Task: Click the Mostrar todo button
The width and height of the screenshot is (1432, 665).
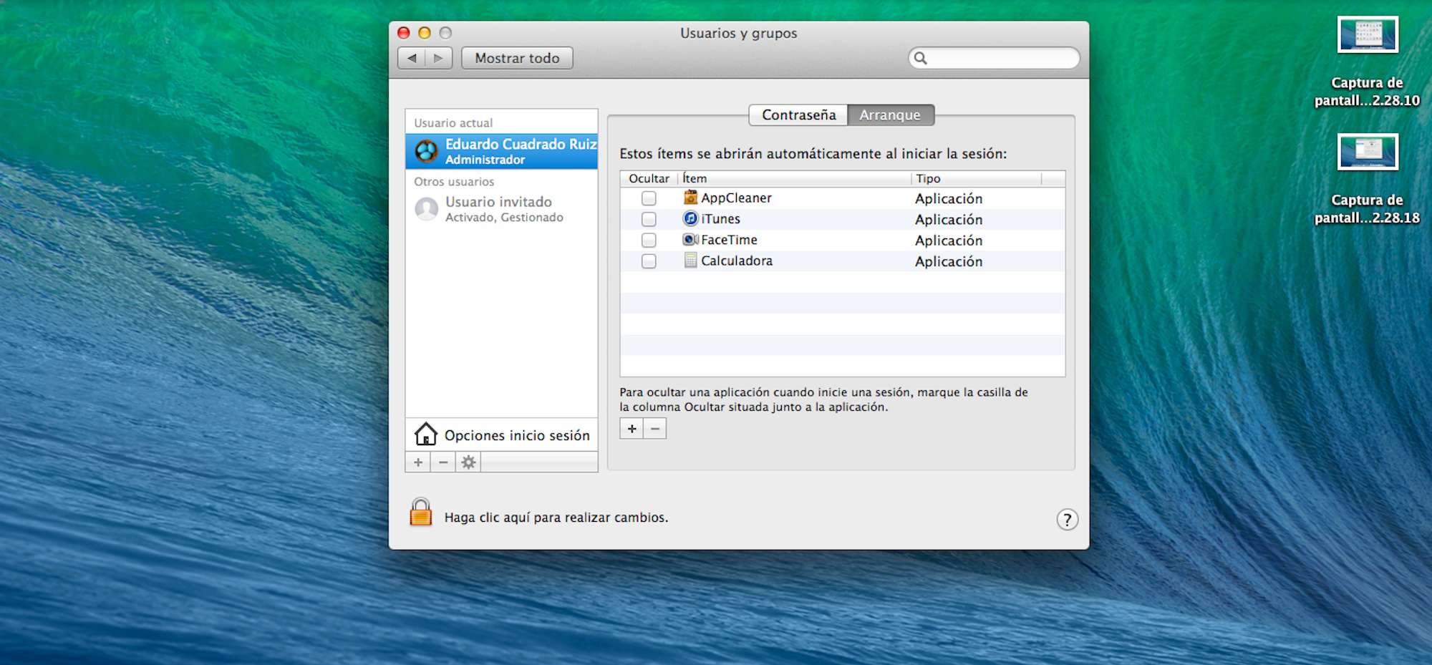Action: coord(517,58)
